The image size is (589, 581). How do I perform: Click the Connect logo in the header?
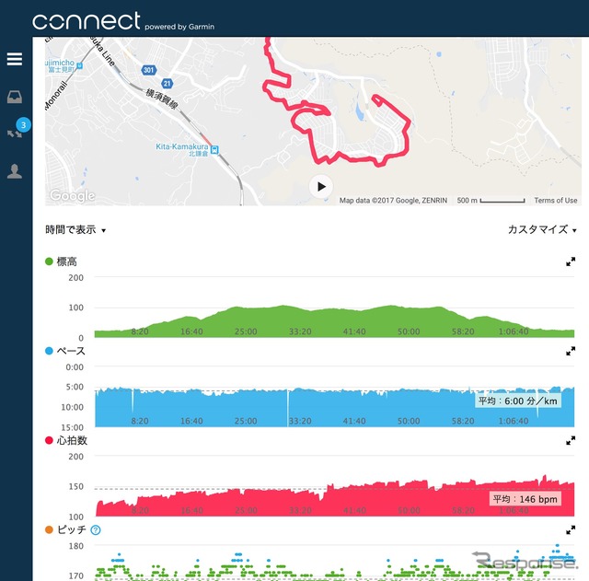pos(86,20)
